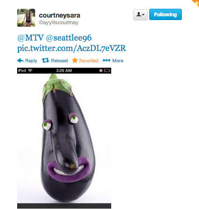Open the @seattlee96 mention
The width and height of the screenshot is (199, 209).
point(69,38)
